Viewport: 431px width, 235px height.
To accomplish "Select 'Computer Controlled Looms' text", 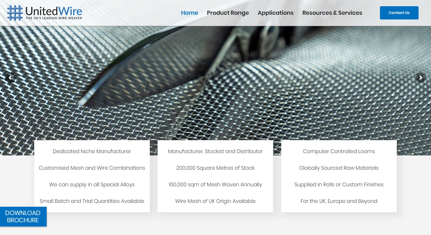I will click(339, 151).
